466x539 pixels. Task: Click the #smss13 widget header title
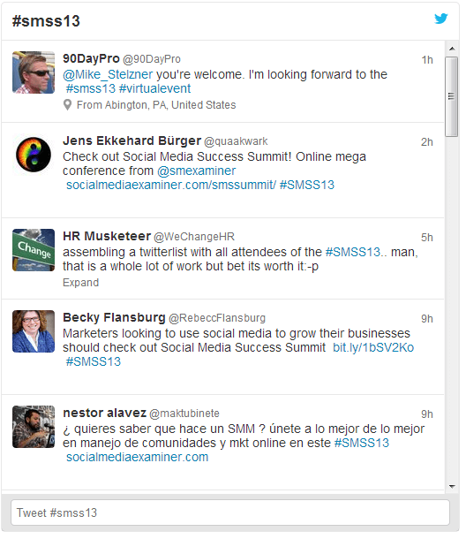point(46,21)
